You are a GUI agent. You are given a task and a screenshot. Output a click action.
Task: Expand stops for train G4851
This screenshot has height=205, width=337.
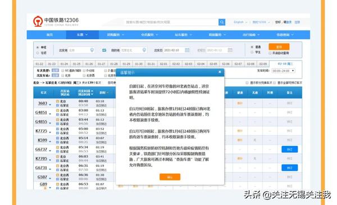pos(50,114)
